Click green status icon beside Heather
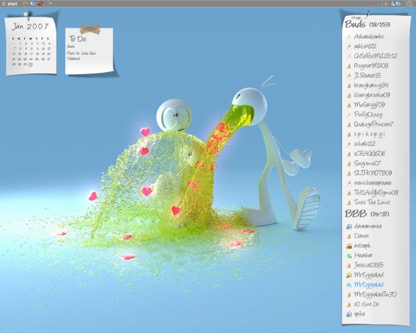The height and width of the screenshot is (333, 416). click(349, 256)
